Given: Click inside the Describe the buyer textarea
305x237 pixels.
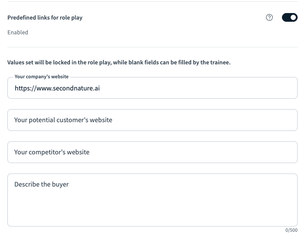Looking at the screenshot, I should point(152,200).
